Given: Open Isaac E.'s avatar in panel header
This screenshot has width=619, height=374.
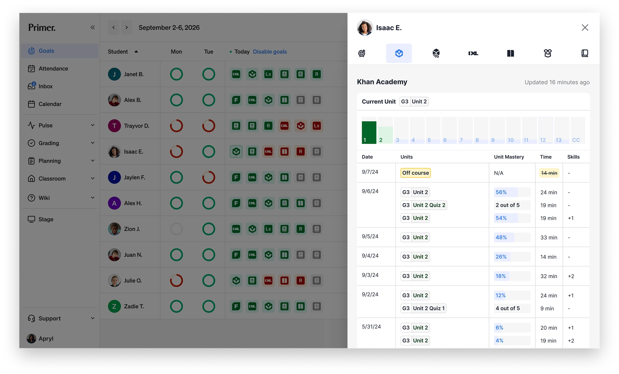Looking at the screenshot, I should point(365,28).
